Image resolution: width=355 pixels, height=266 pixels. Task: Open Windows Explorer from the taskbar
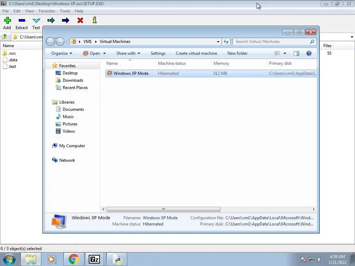pyautogui.click(x=31, y=259)
